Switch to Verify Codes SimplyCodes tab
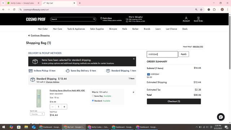This screenshot has width=231, height=130. 22,3
